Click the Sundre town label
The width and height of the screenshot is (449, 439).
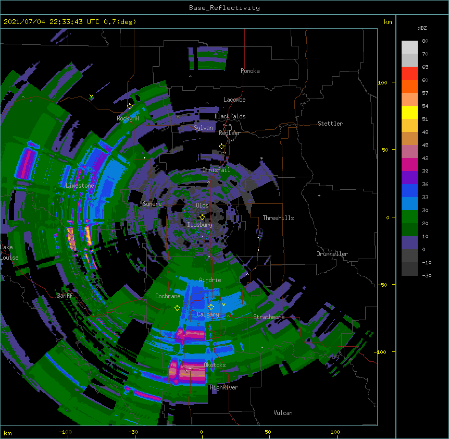[x=152, y=204]
